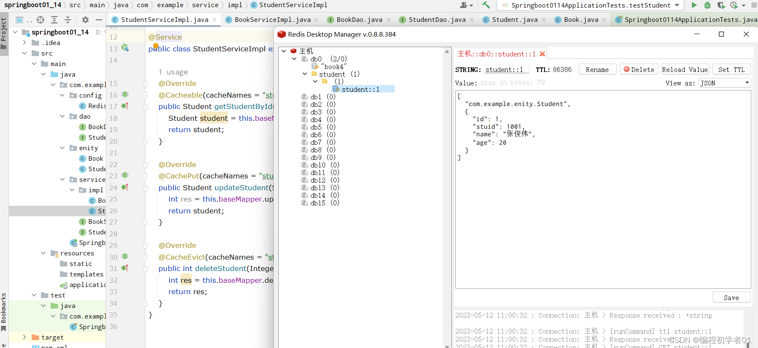This screenshot has width=758, height=348.
Task: Click gutter cache icon on line 23
Action: tap(125, 175)
